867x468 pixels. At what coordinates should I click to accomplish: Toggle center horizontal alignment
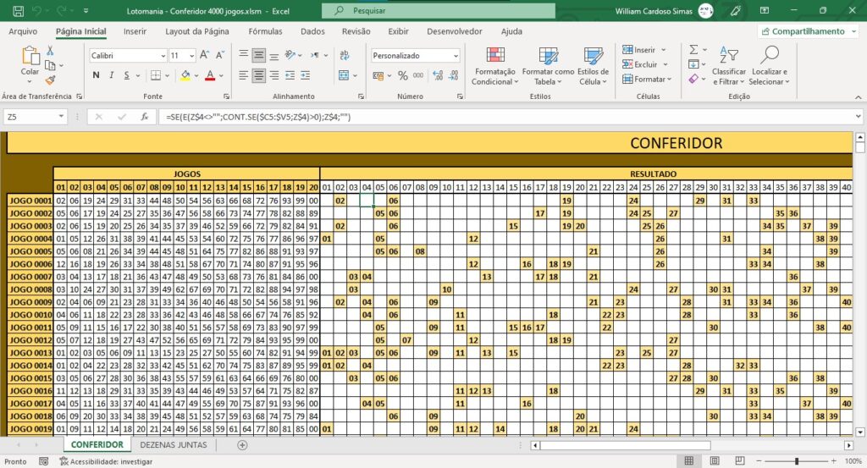259,75
